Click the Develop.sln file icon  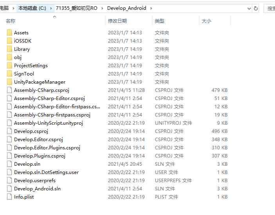click(x=9, y=164)
